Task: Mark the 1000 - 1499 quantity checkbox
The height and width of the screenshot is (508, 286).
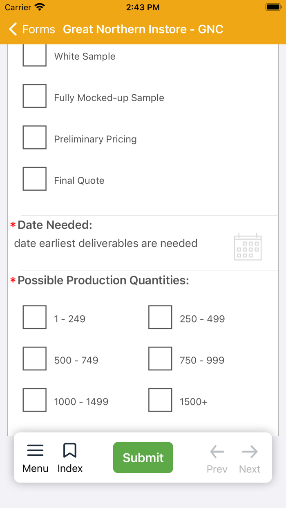Action: click(x=34, y=400)
